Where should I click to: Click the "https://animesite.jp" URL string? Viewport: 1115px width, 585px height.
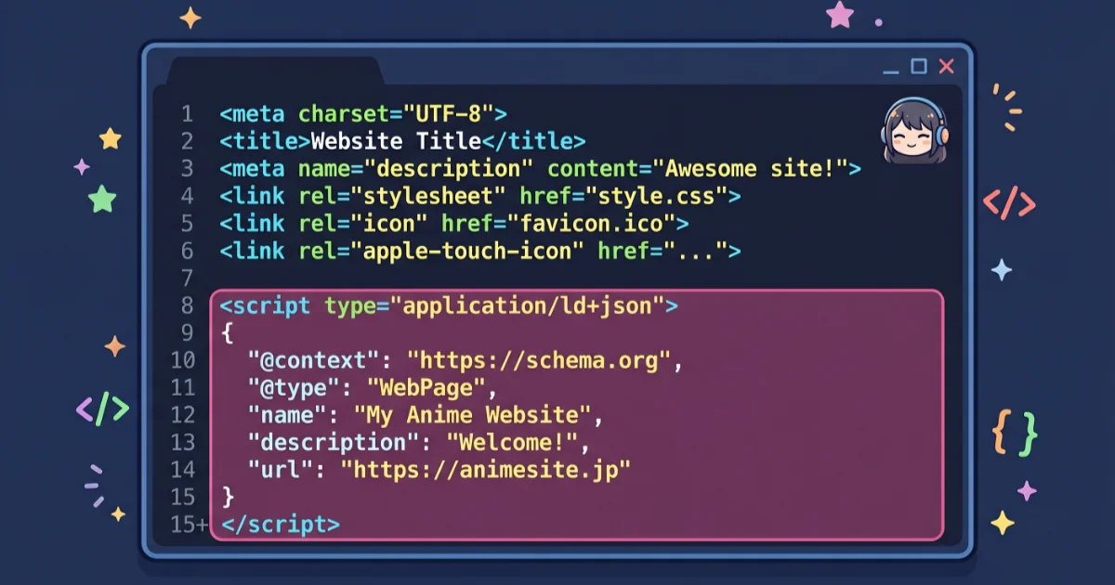[486, 469]
